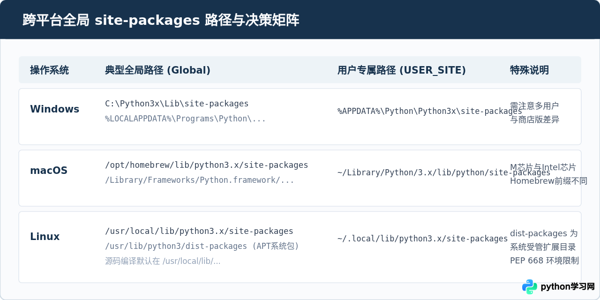The width and height of the screenshot is (600, 300).
Task: Click the note 'M芯片与Intel芯片'
Action: click(x=543, y=167)
